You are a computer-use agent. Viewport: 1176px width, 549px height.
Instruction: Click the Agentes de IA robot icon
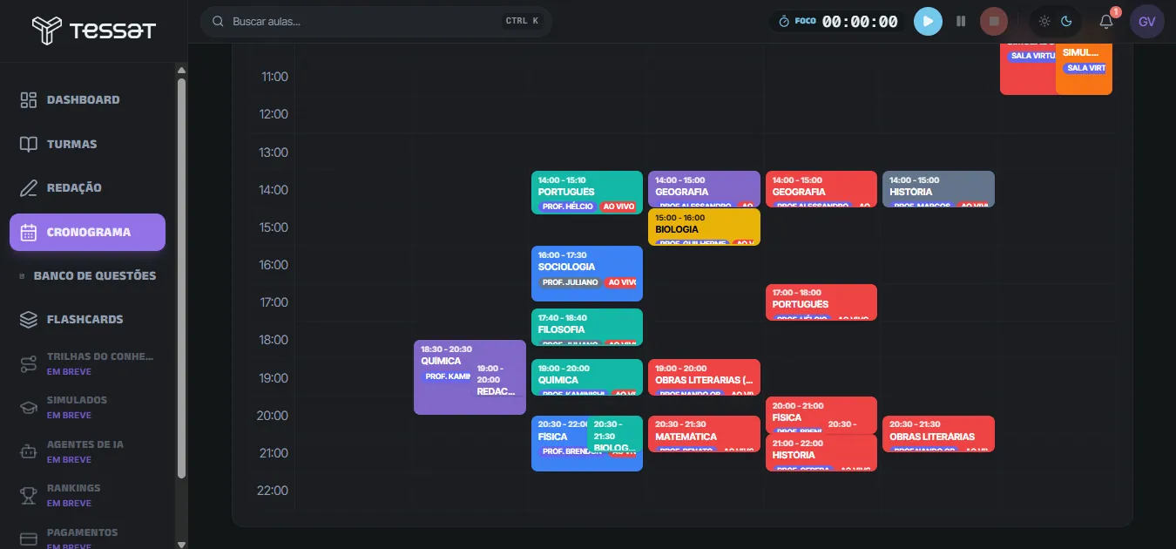click(28, 451)
